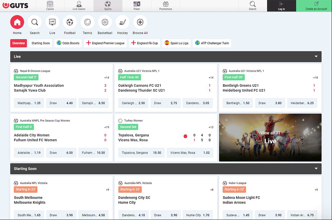This screenshot has width=332, height=220.
Task: Show +14 more markets for Oakleigh match
Action: 211,78
